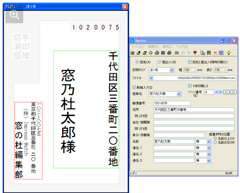Click the 名前 input field
240x193 pixels.
[174, 141]
